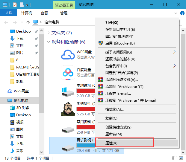Choose 启用 BitLocker(B)
Image resolution: width=186 pixels, height=162 pixels.
[x=120, y=43]
